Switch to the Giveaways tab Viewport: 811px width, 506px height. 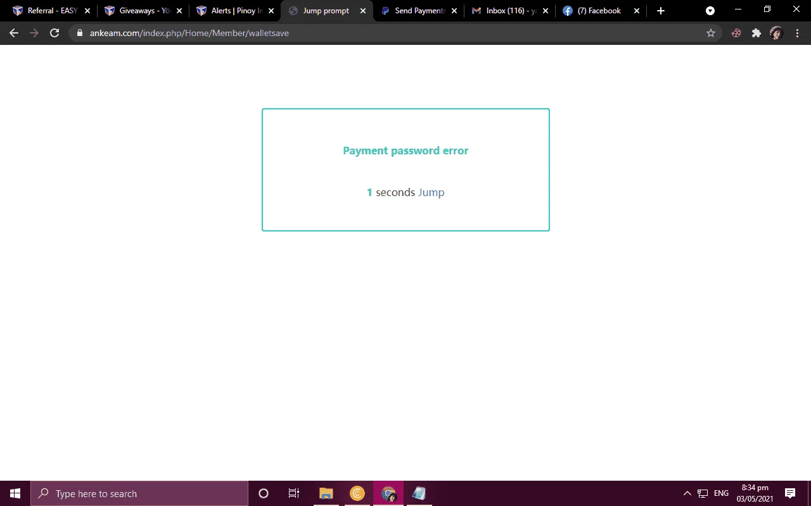144,11
